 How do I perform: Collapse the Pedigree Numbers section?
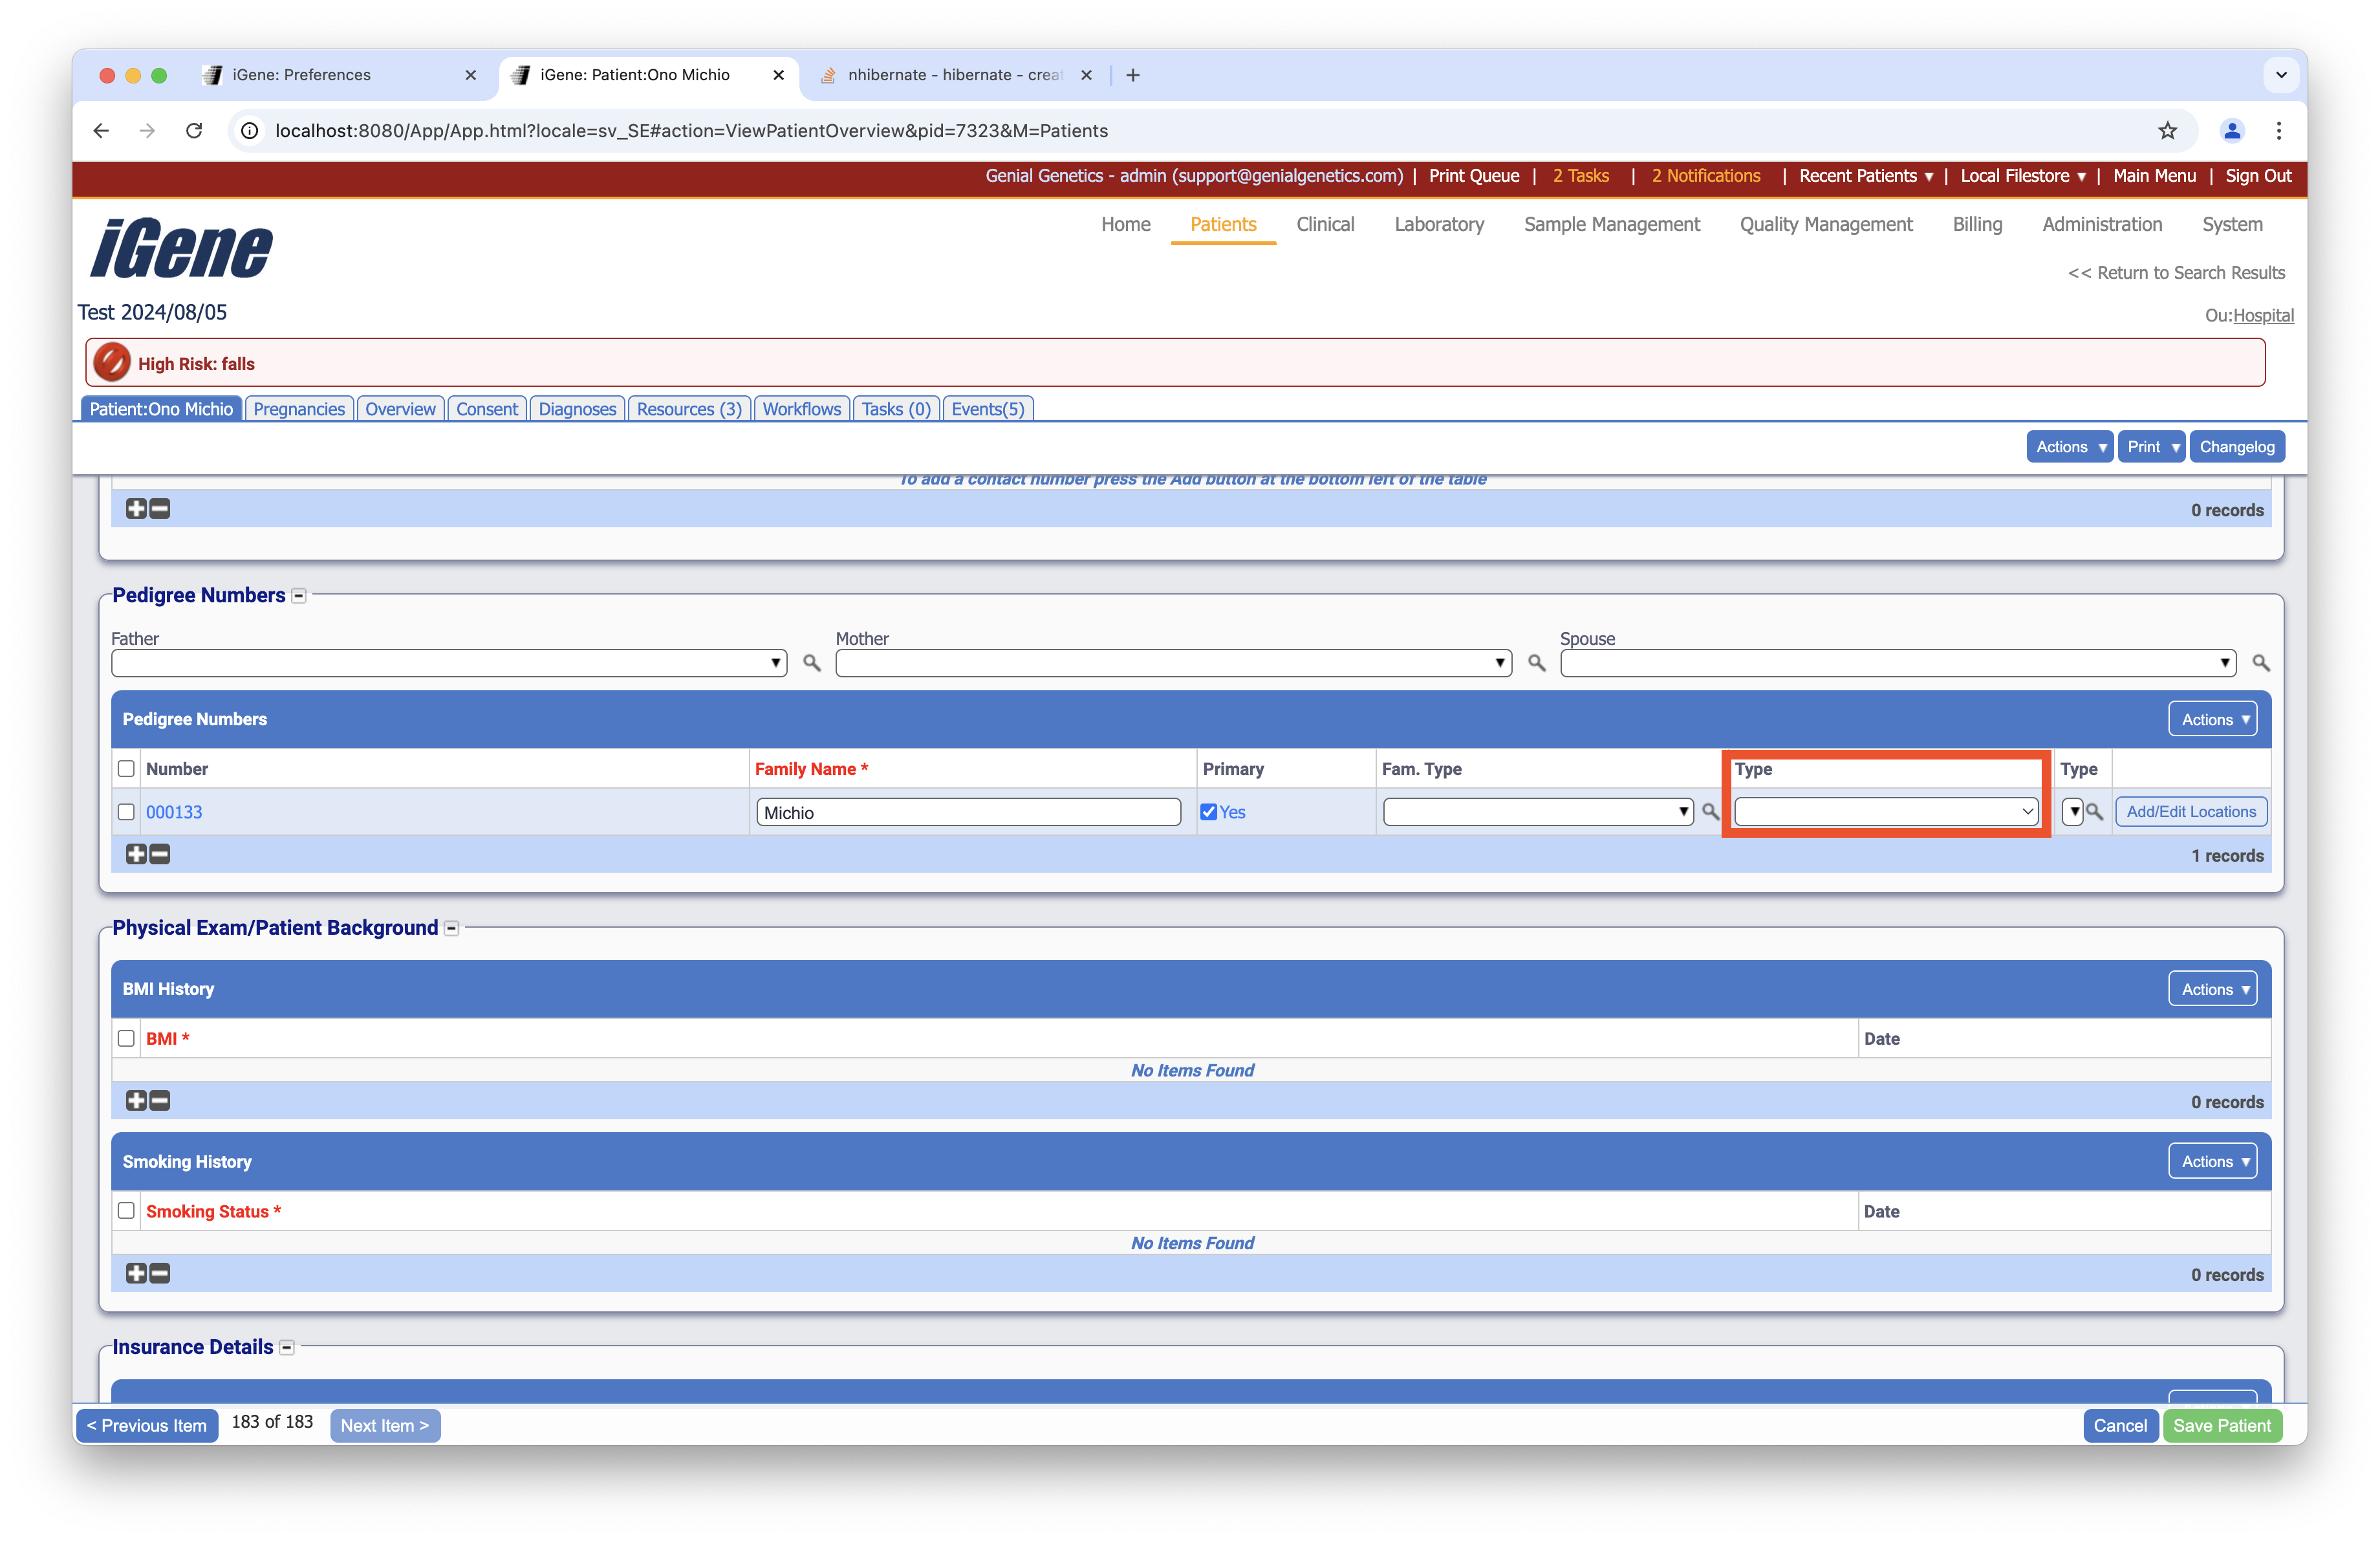[298, 596]
